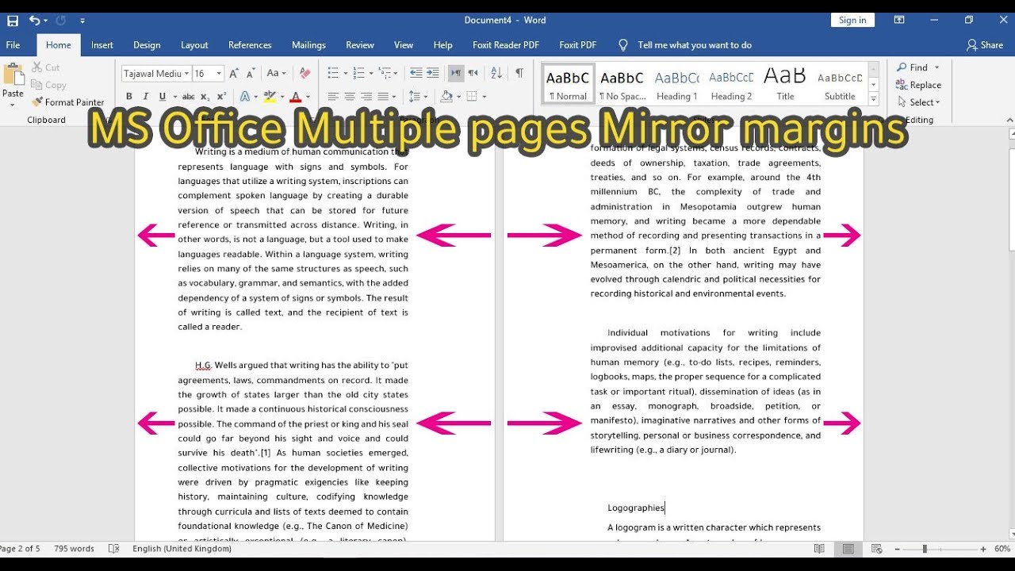Switch to Web Layout view
The height and width of the screenshot is (571, 1015).
coord(877,549)
